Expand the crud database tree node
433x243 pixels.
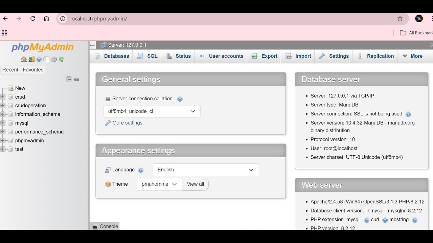3,97
